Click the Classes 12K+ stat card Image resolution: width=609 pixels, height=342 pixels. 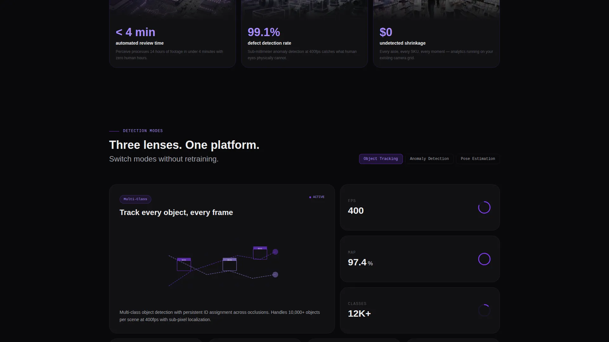[420, 310]
